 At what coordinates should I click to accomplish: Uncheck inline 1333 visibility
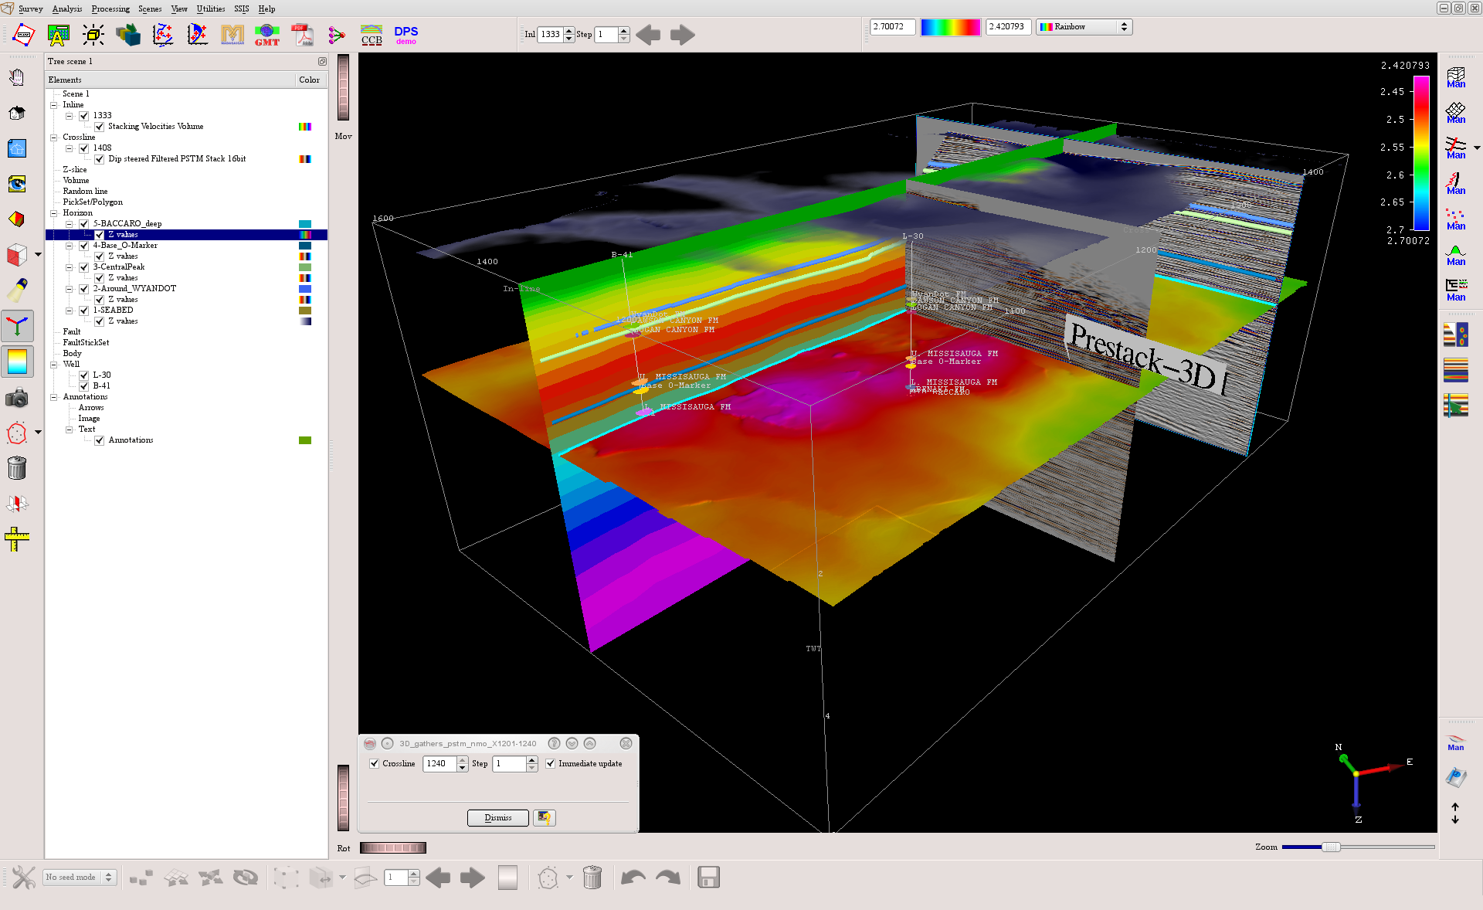pyautogui.click(x=84, y=116)
